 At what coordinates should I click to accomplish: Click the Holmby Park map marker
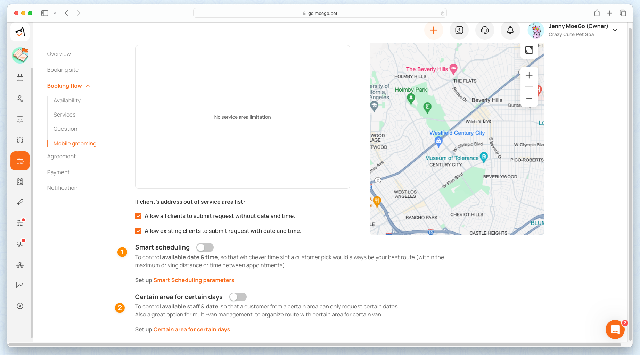tap(411, 99)
